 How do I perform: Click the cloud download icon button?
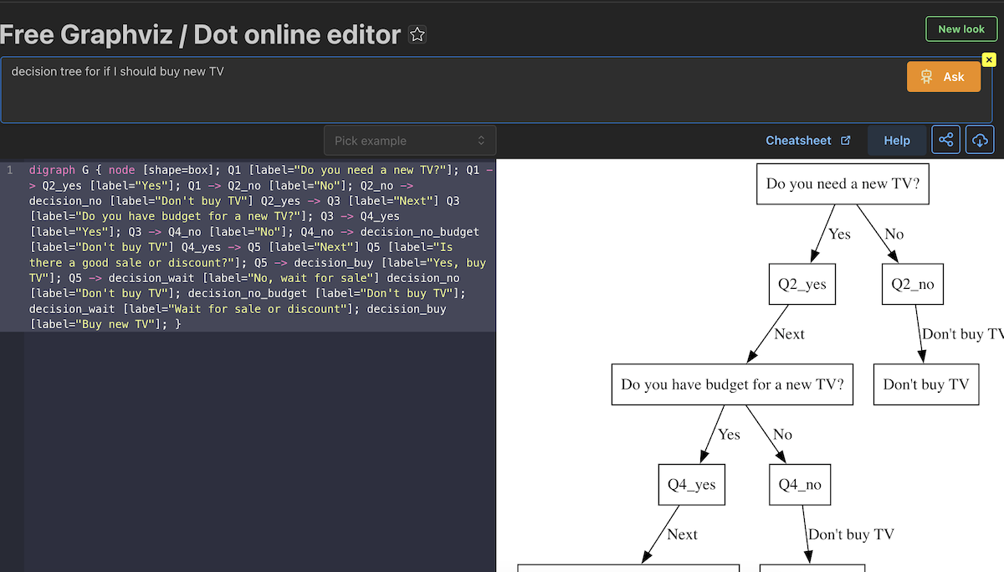(x=980, y=140)
